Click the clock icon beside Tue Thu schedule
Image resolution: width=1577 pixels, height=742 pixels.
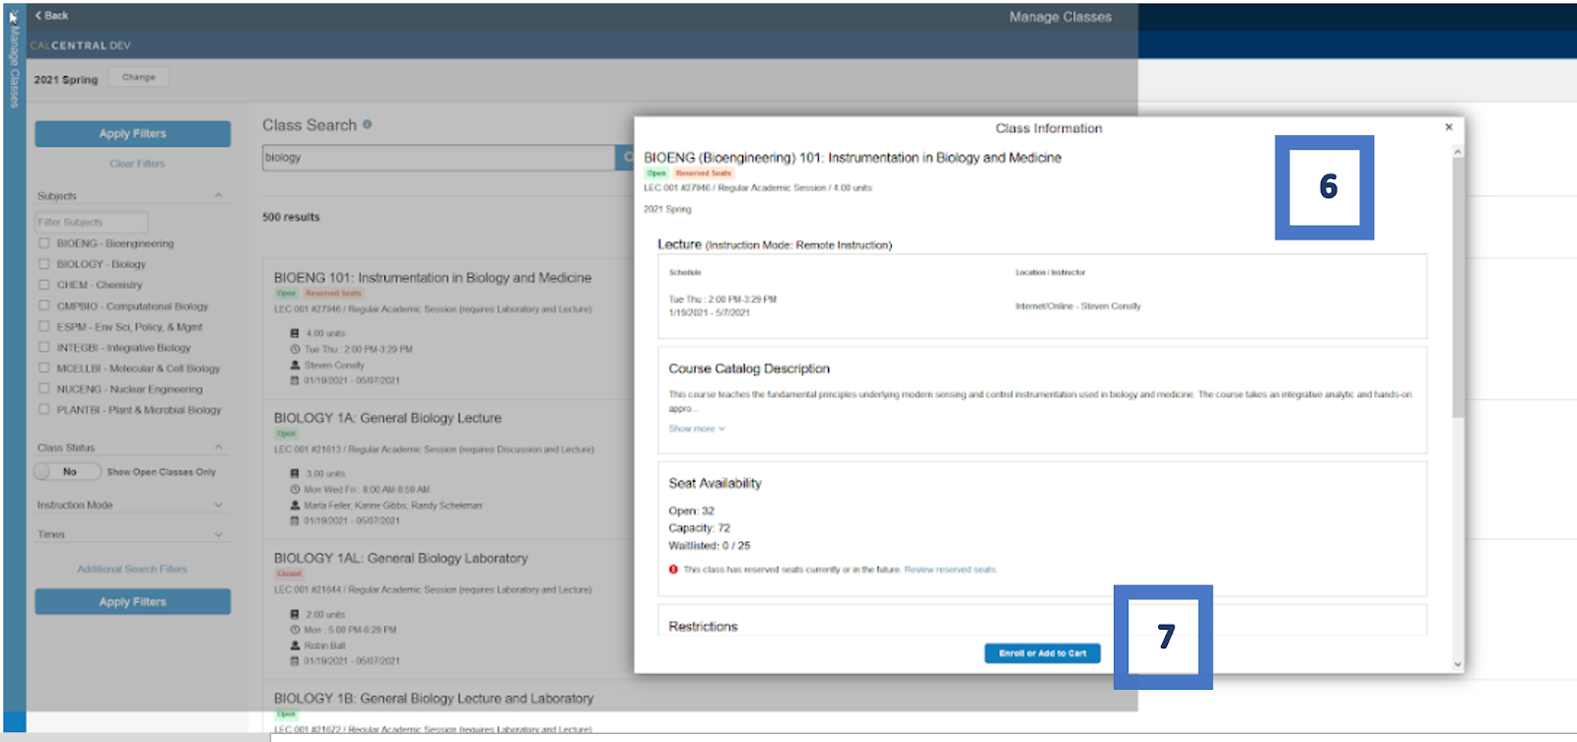pyautogui.click(x=294, y=350)
